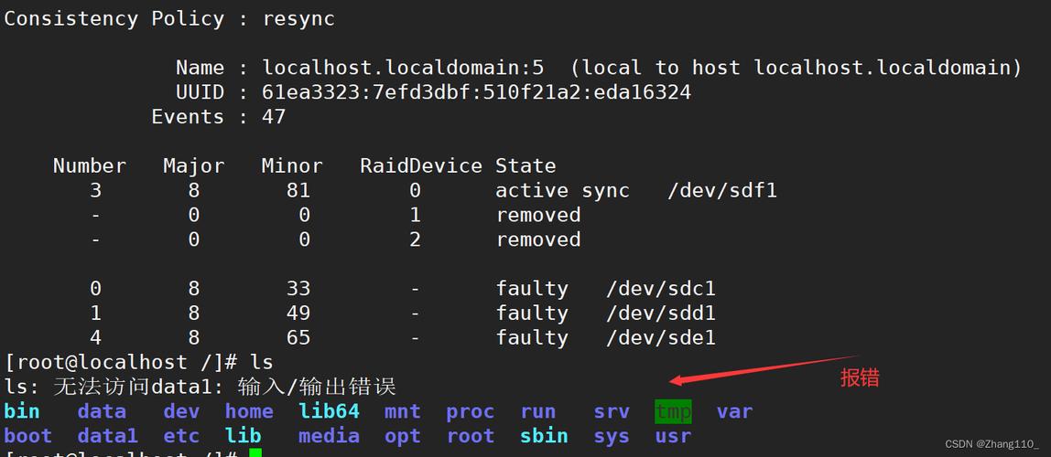1051x457 pixels.
Task: Click the 'Major' column header
Action: pos(194,166)
